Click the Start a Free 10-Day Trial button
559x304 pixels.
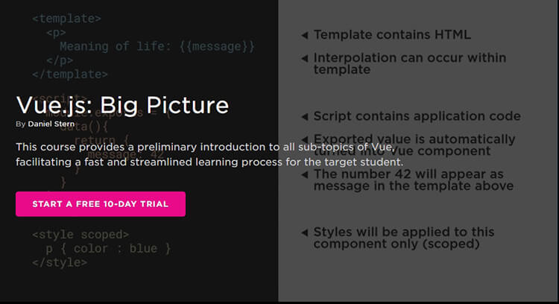pyautogui.click(x=101, y=204)
